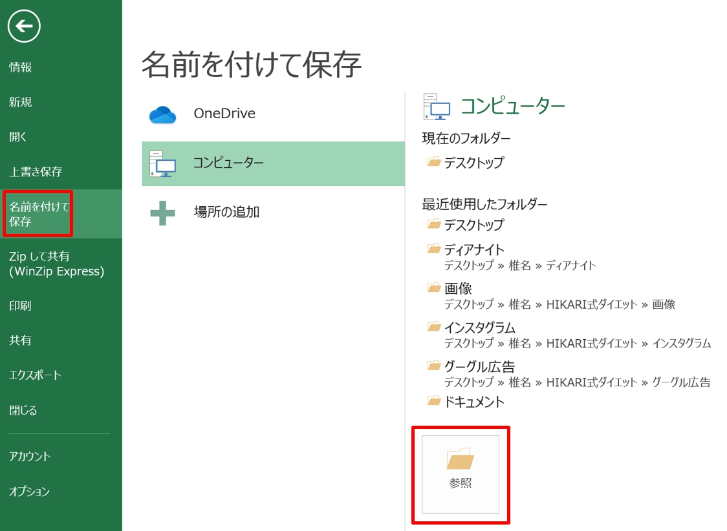
Task: Choose 上書き保存 in the sidebar
Action: (36, 172)
